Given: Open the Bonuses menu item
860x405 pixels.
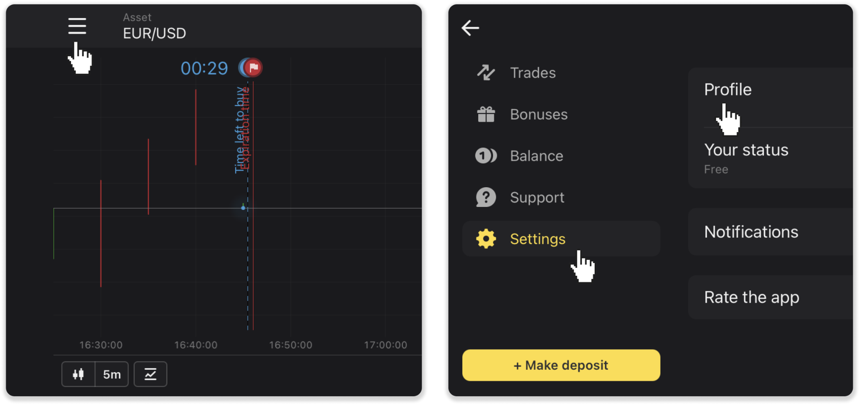Looking at the screenshot, I should pos(538,115).
